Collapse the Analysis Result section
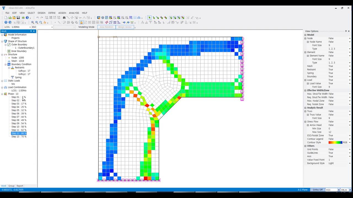This screenshot has height=198, width=353. [x=305, y=108]
